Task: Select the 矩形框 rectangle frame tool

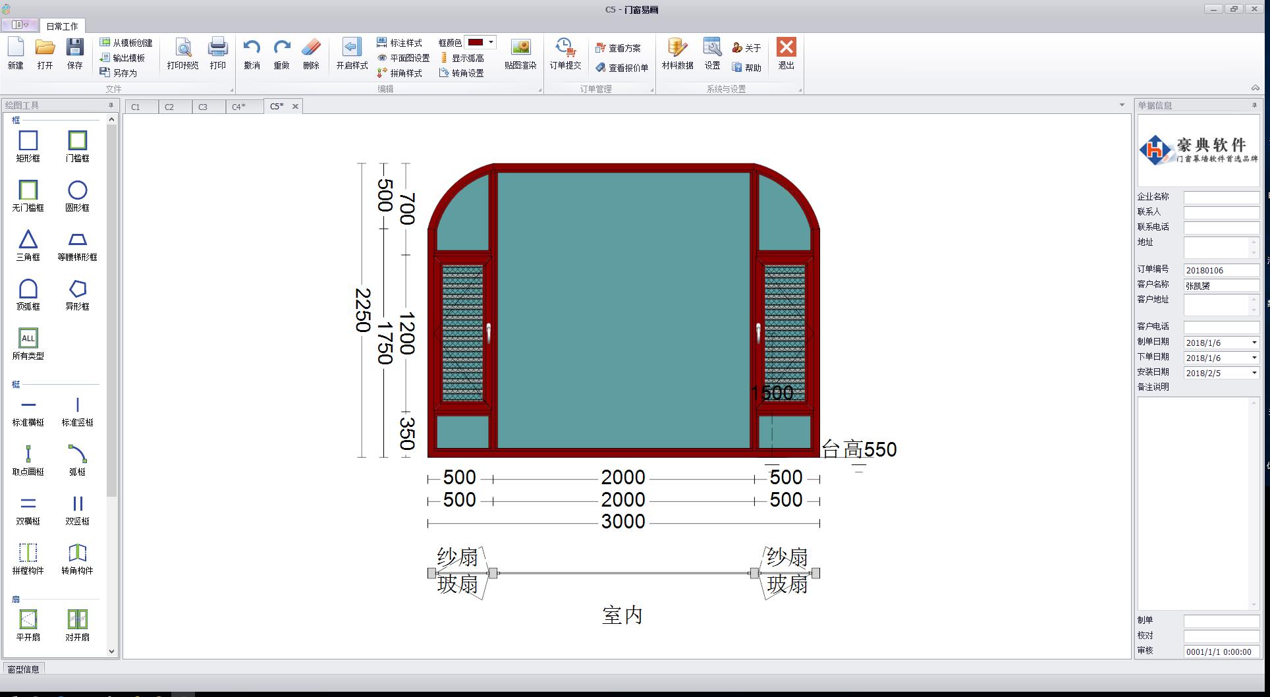Action: (x=28, y=146)
